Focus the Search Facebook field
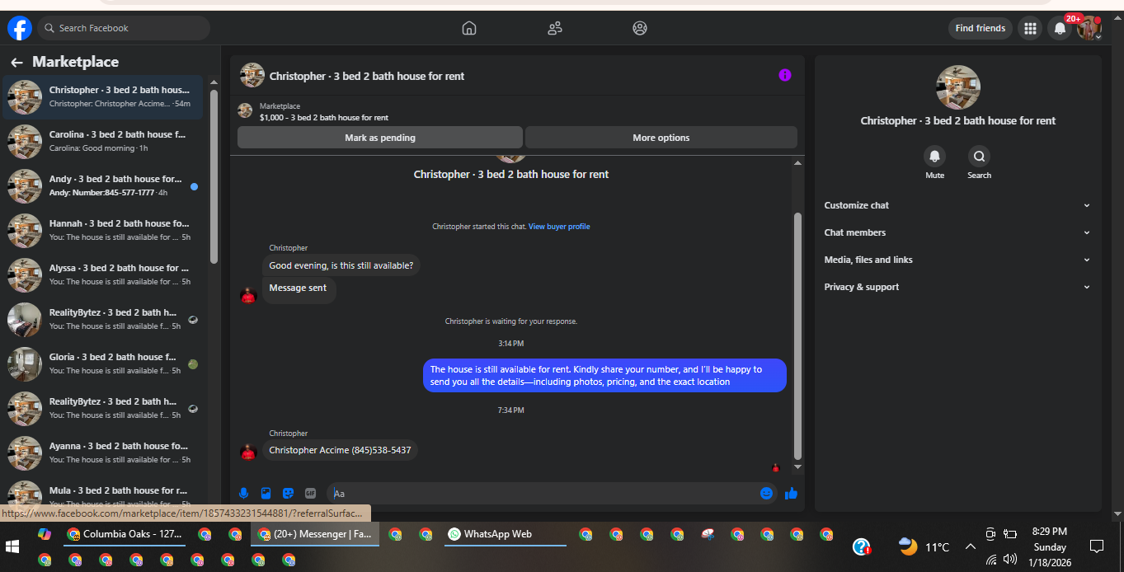1124x572 pixels. point(124,28)
